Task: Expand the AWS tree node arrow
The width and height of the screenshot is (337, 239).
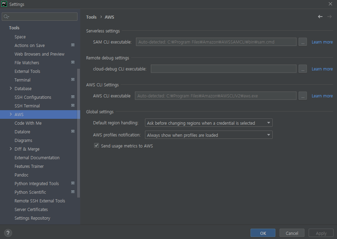Action: [11, 114]
